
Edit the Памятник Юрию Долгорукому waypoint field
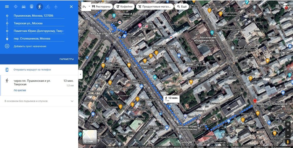click(39, 31)
